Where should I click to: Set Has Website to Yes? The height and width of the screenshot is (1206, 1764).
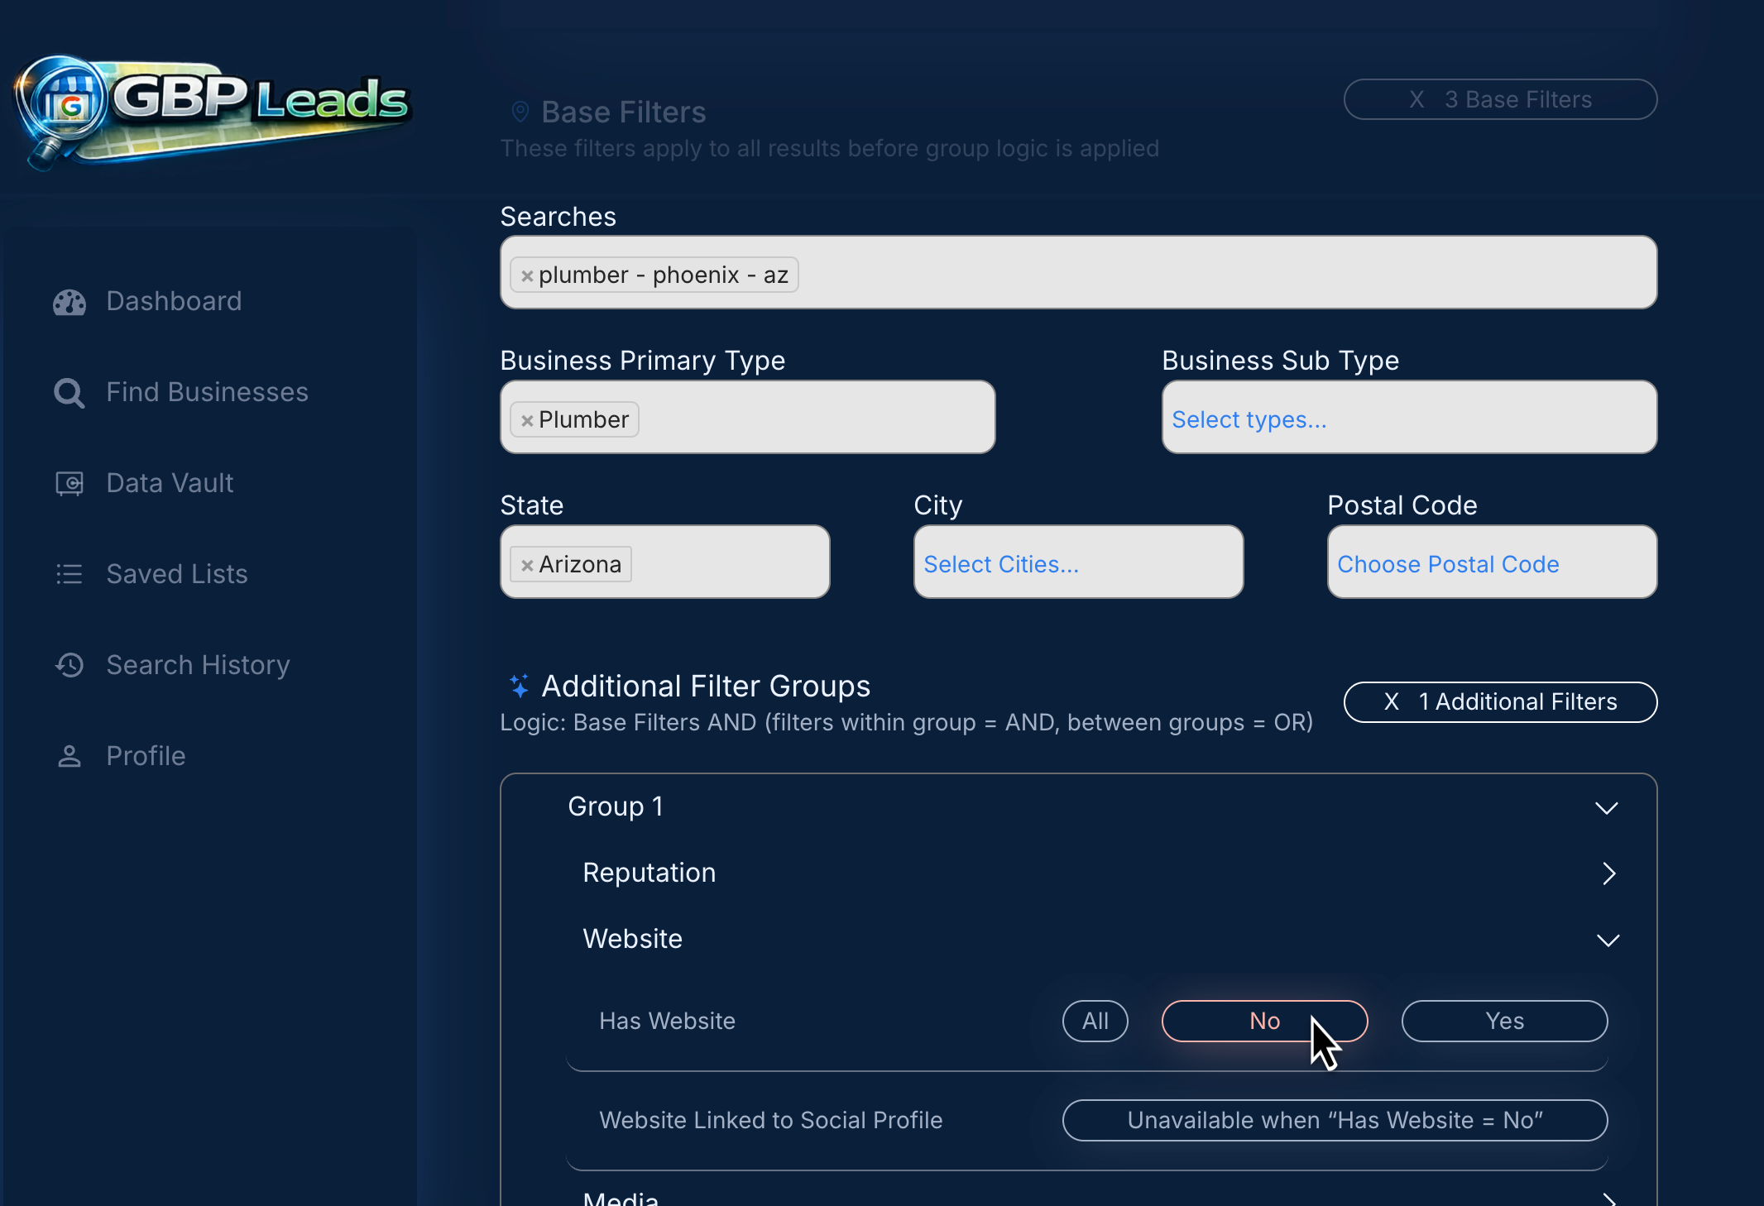pos(1504,1021)
